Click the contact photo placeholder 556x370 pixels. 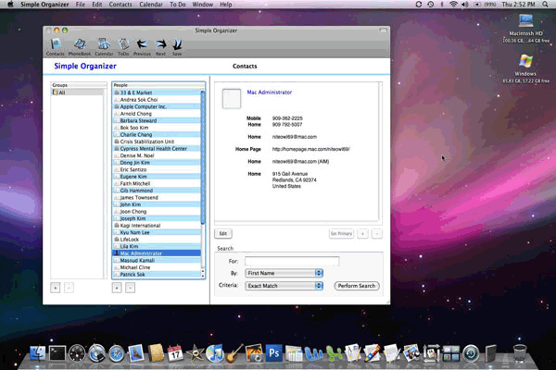[x=231, y=98]
